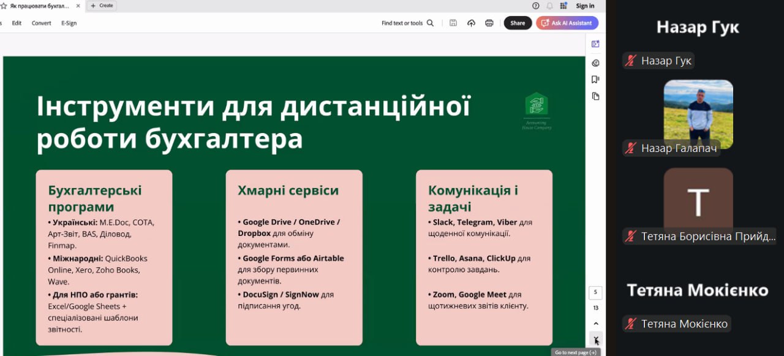The image size is (784, 356).
Task: Click the current page number box showing 5
Action: point(595,292)
